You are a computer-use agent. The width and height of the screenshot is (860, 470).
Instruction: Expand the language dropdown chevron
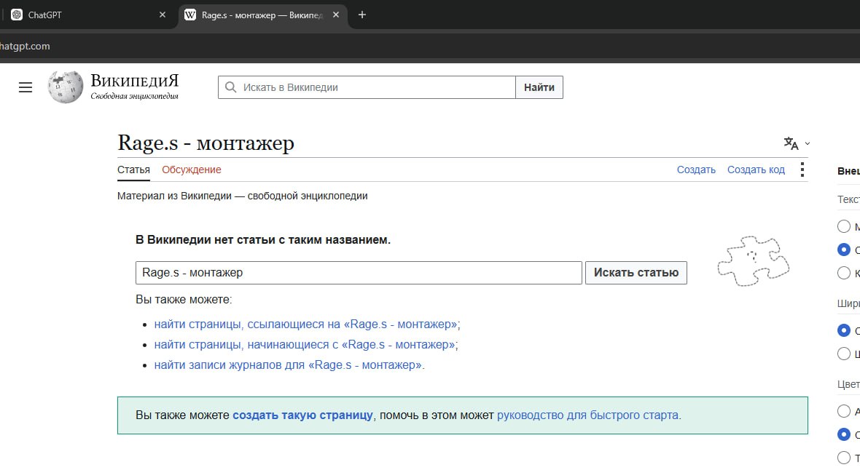[x=808, y=144]
